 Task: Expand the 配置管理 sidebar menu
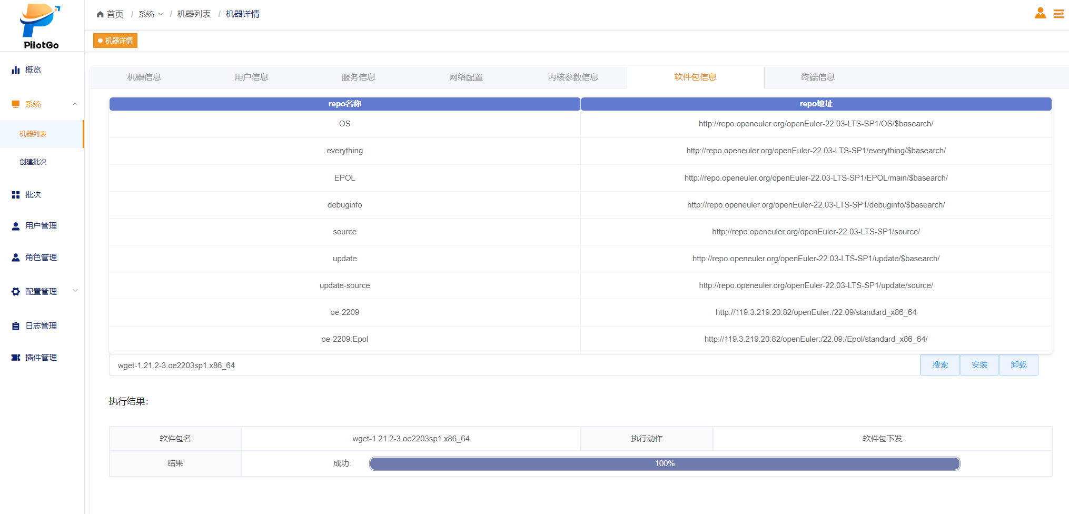[x=75, y=291]
